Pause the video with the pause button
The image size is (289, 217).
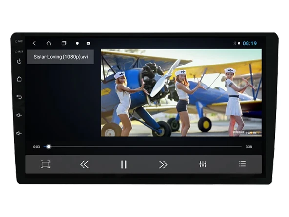[124, 164]
